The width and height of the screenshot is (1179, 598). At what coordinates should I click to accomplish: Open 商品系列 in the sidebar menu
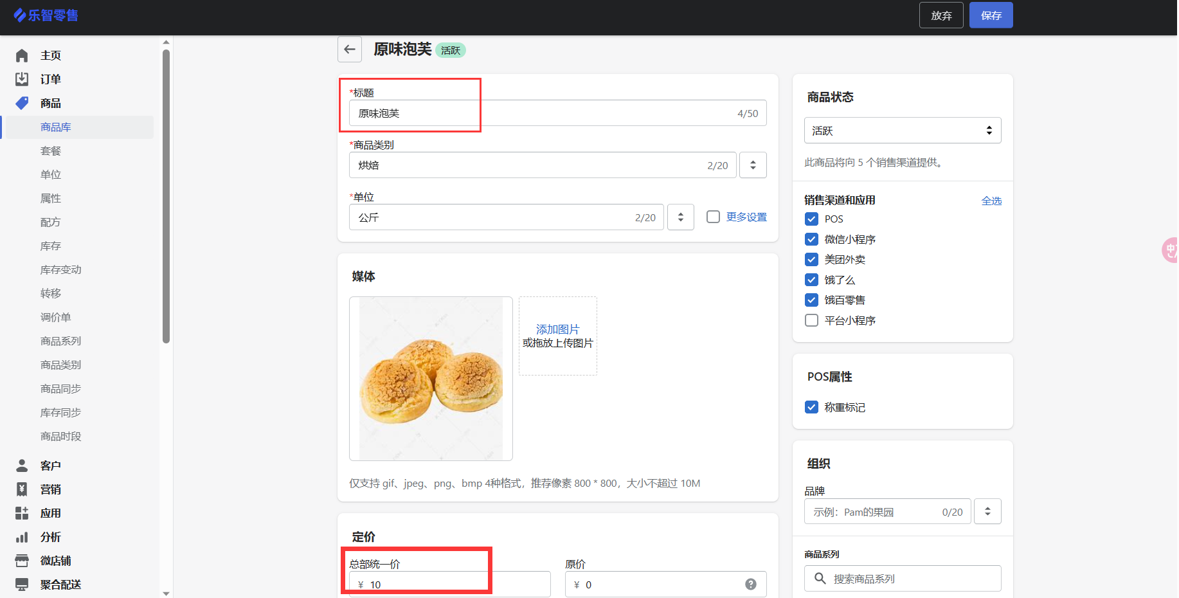tap(61, 341)
